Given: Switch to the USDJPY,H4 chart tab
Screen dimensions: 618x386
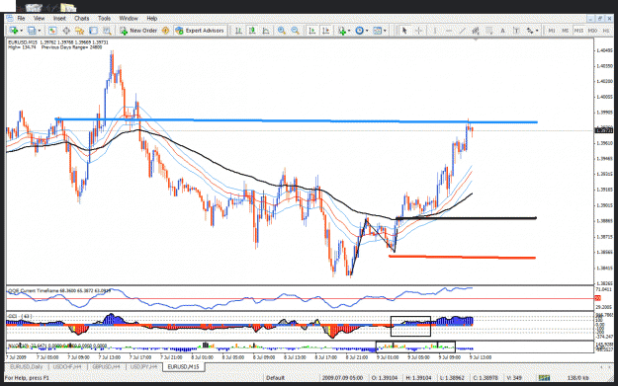Looking at the screenshot, I should [x=143, y=366].
